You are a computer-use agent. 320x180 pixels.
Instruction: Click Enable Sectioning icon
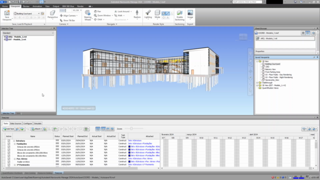click(x=179, y=15)
